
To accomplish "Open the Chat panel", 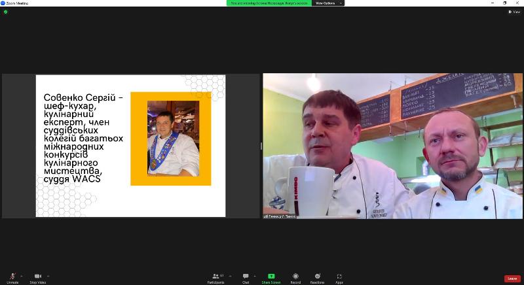I will [246, 278].
